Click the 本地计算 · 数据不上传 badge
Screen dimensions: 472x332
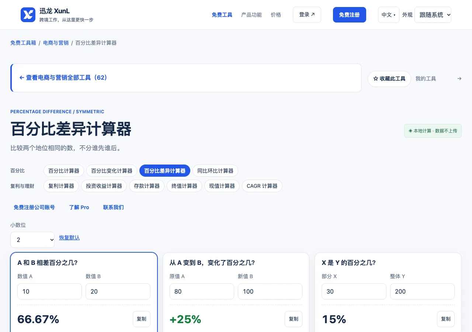pos(433,131)
